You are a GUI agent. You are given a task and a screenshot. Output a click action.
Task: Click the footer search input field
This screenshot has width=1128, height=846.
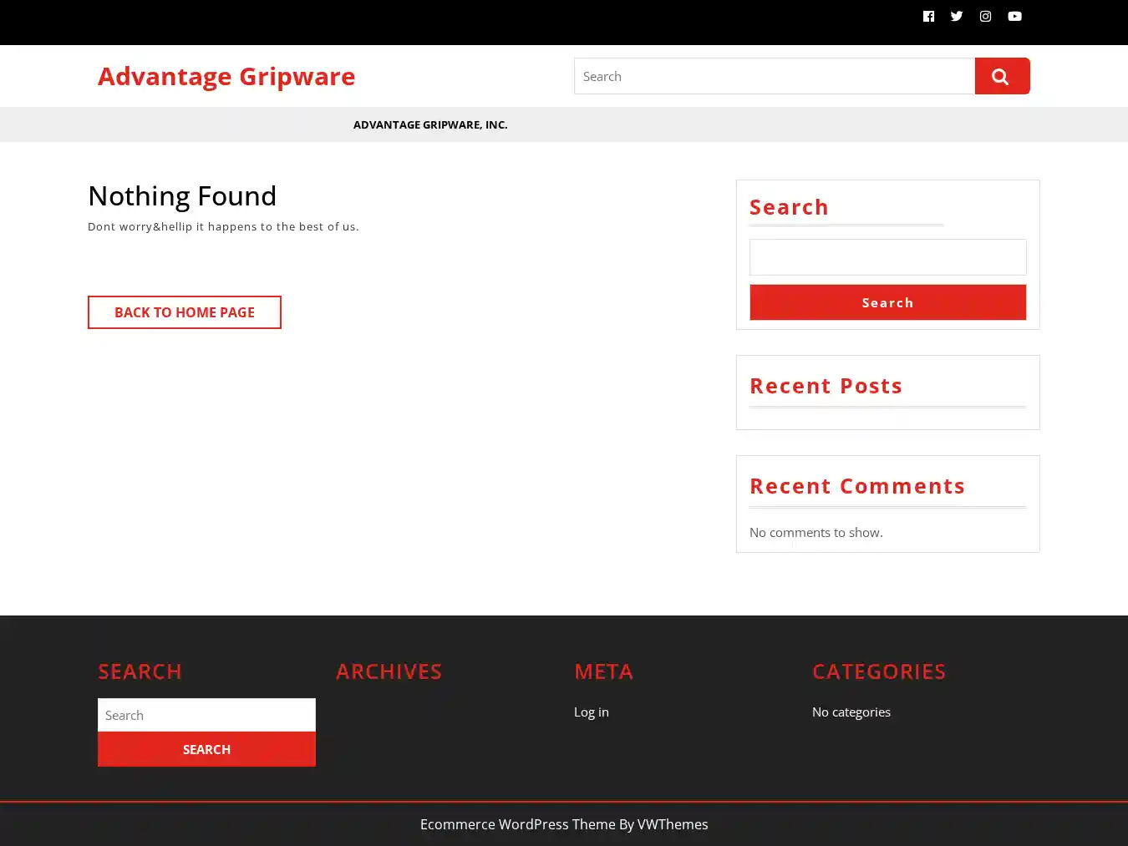[x=206, y=715]
